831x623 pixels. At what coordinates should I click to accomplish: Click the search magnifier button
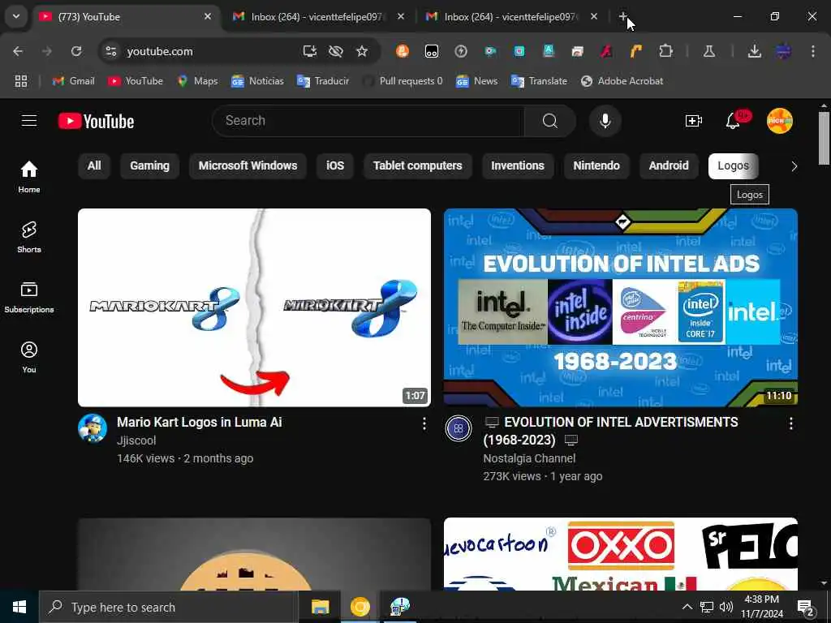pyautogui.click(x=550, y=121)
